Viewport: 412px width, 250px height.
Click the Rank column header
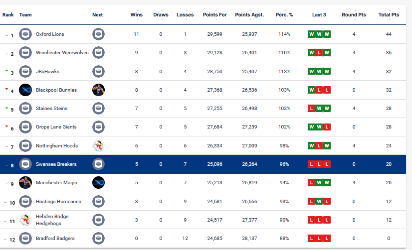pyautogui.click(x=8, y=14)
